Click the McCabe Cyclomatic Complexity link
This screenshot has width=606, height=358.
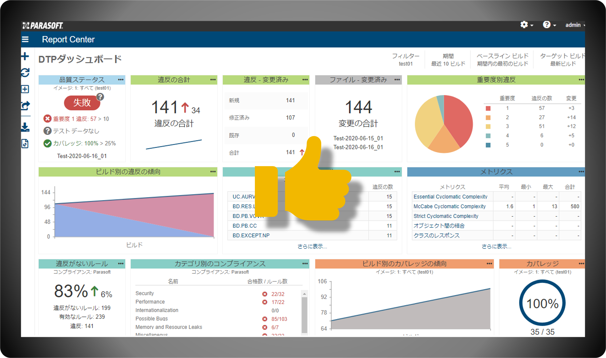point(449,206)
